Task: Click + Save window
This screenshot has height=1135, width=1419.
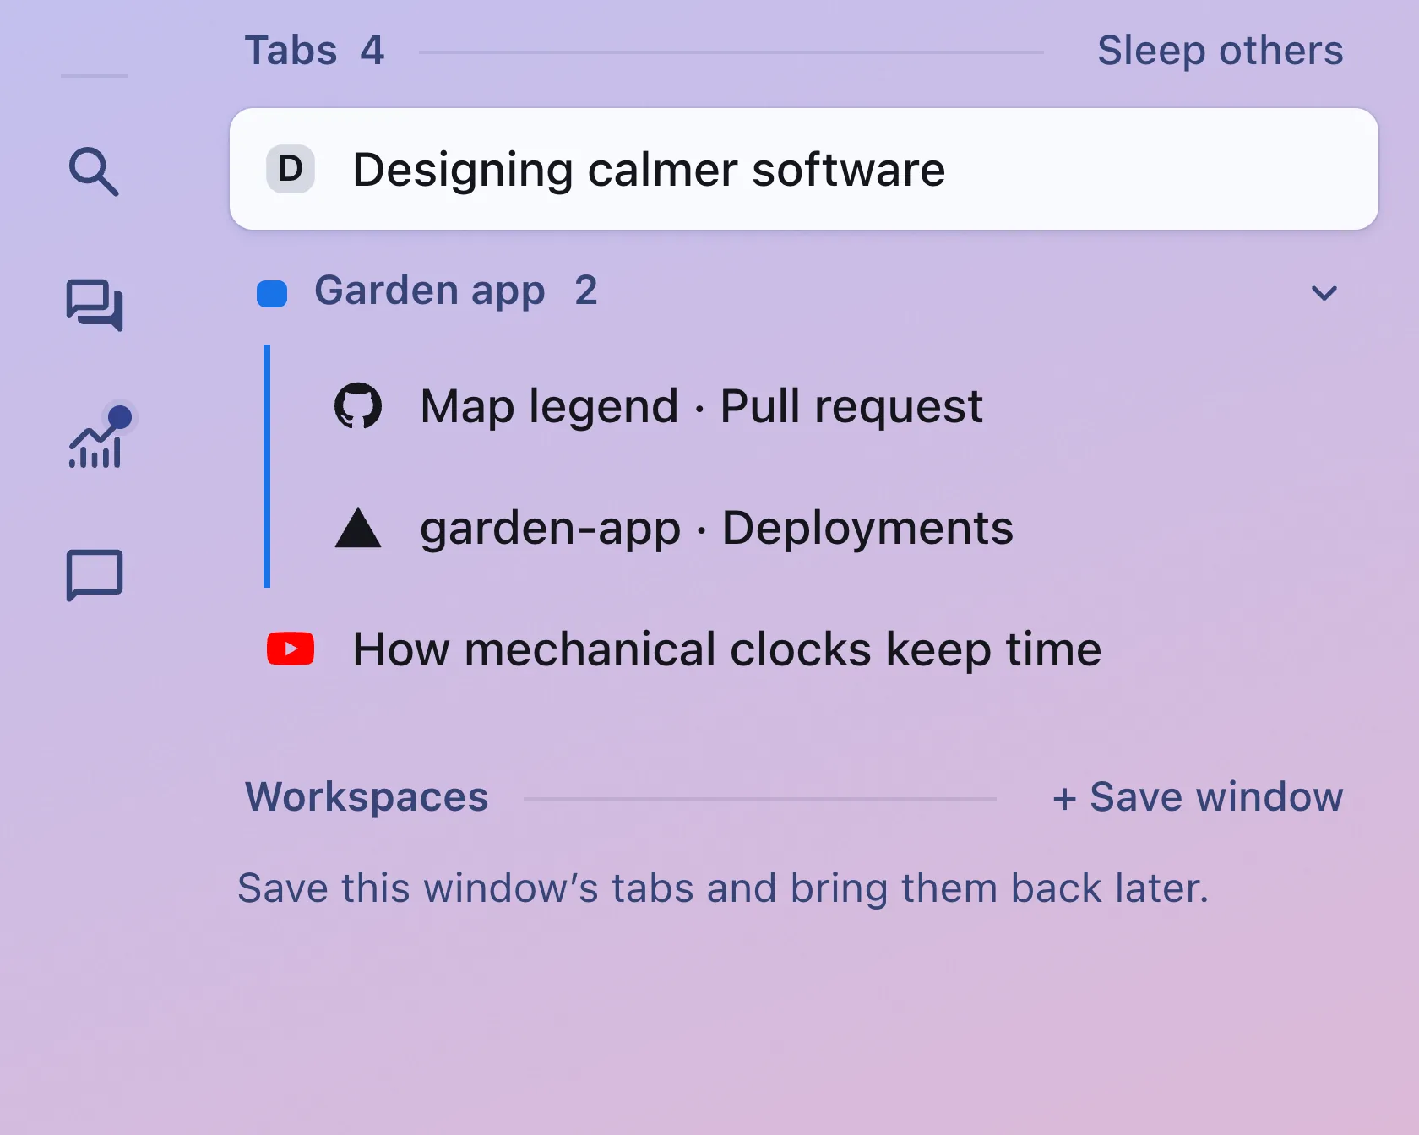Action: (1198, 797)
